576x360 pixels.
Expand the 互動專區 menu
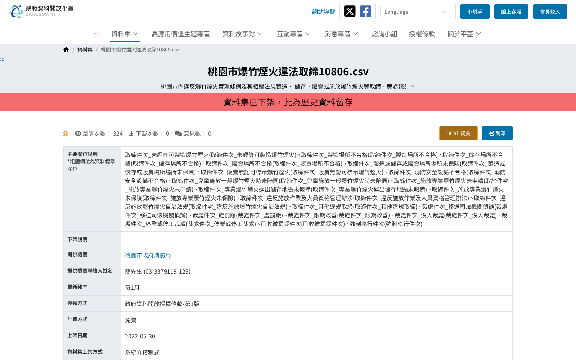[x=294, y=34]
